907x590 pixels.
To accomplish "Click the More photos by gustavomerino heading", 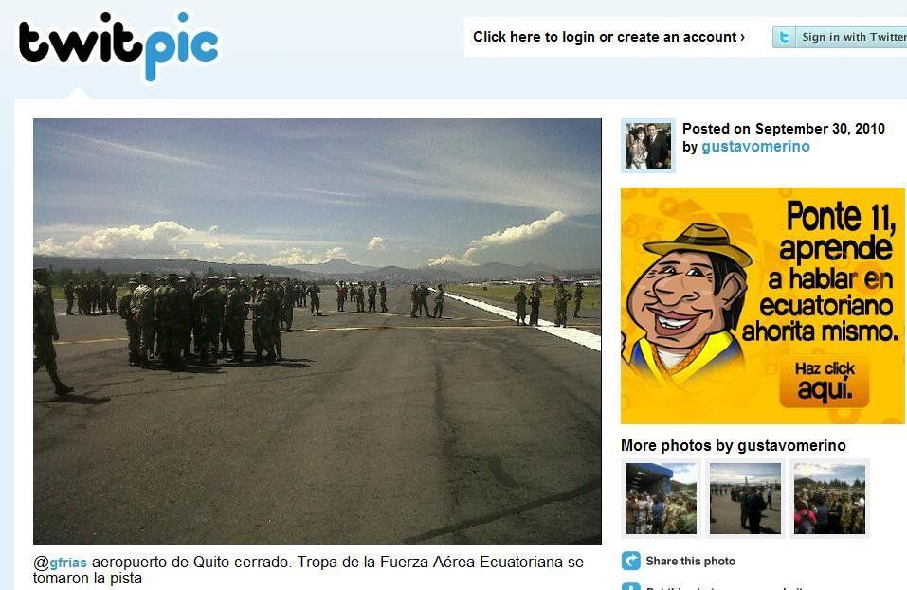I will pos(733,445).
